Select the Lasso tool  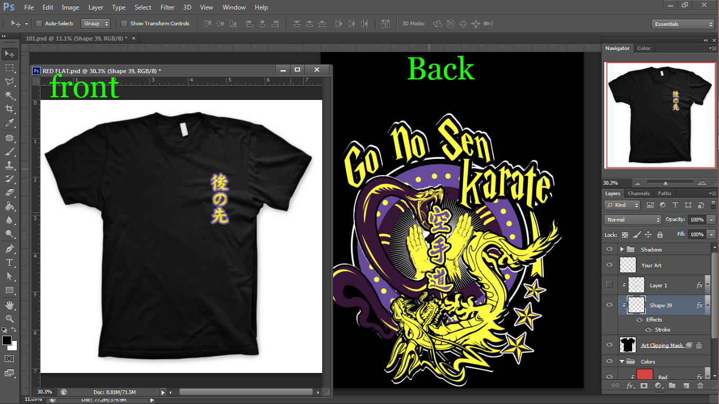(9, 81)
